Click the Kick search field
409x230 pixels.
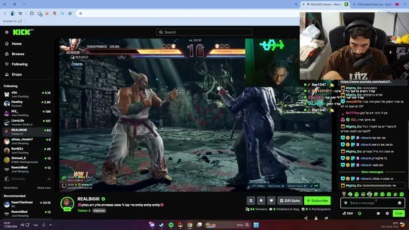(x=204, y=32)
